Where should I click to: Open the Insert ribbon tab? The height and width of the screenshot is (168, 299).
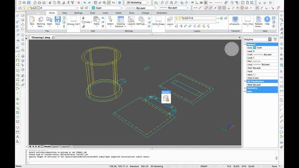[x=105, y=13]
